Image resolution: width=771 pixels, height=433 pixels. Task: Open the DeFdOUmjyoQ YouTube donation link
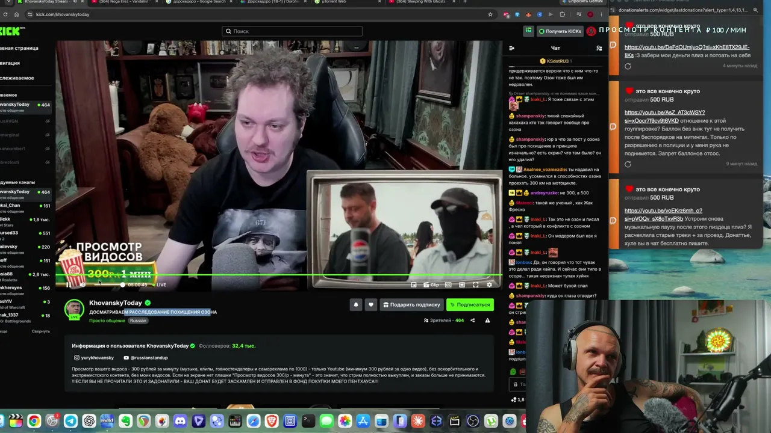click(x=687, y=51)
